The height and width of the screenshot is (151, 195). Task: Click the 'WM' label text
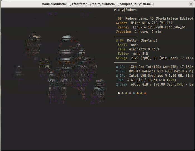pos(121,41)
